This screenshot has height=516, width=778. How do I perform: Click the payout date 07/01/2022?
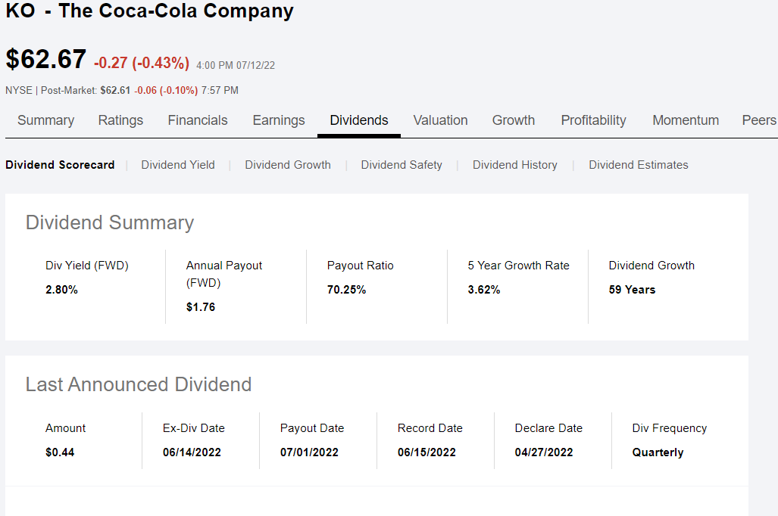[309, 452]
